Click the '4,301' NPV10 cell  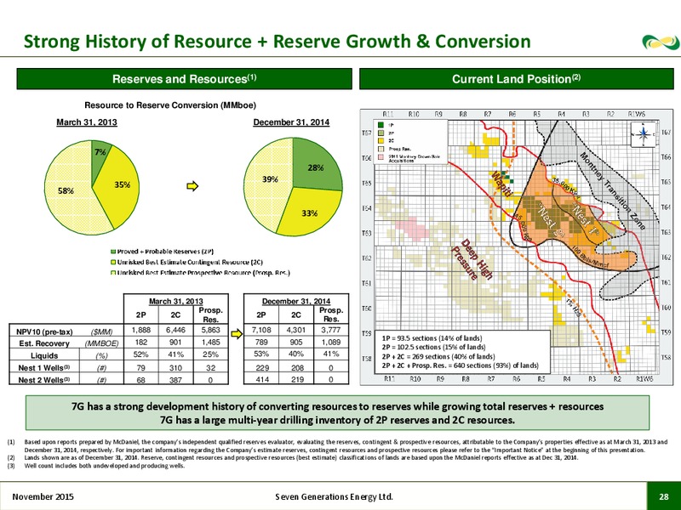tap(296, 330)
